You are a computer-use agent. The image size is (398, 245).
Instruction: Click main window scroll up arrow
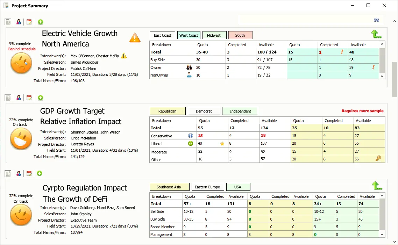pos(395,21)
